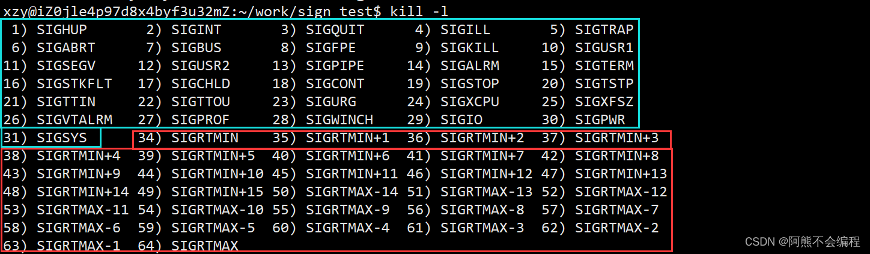Click the SIGCHLD entry
This screenshot has width=870, height=254.
point(201,83)
